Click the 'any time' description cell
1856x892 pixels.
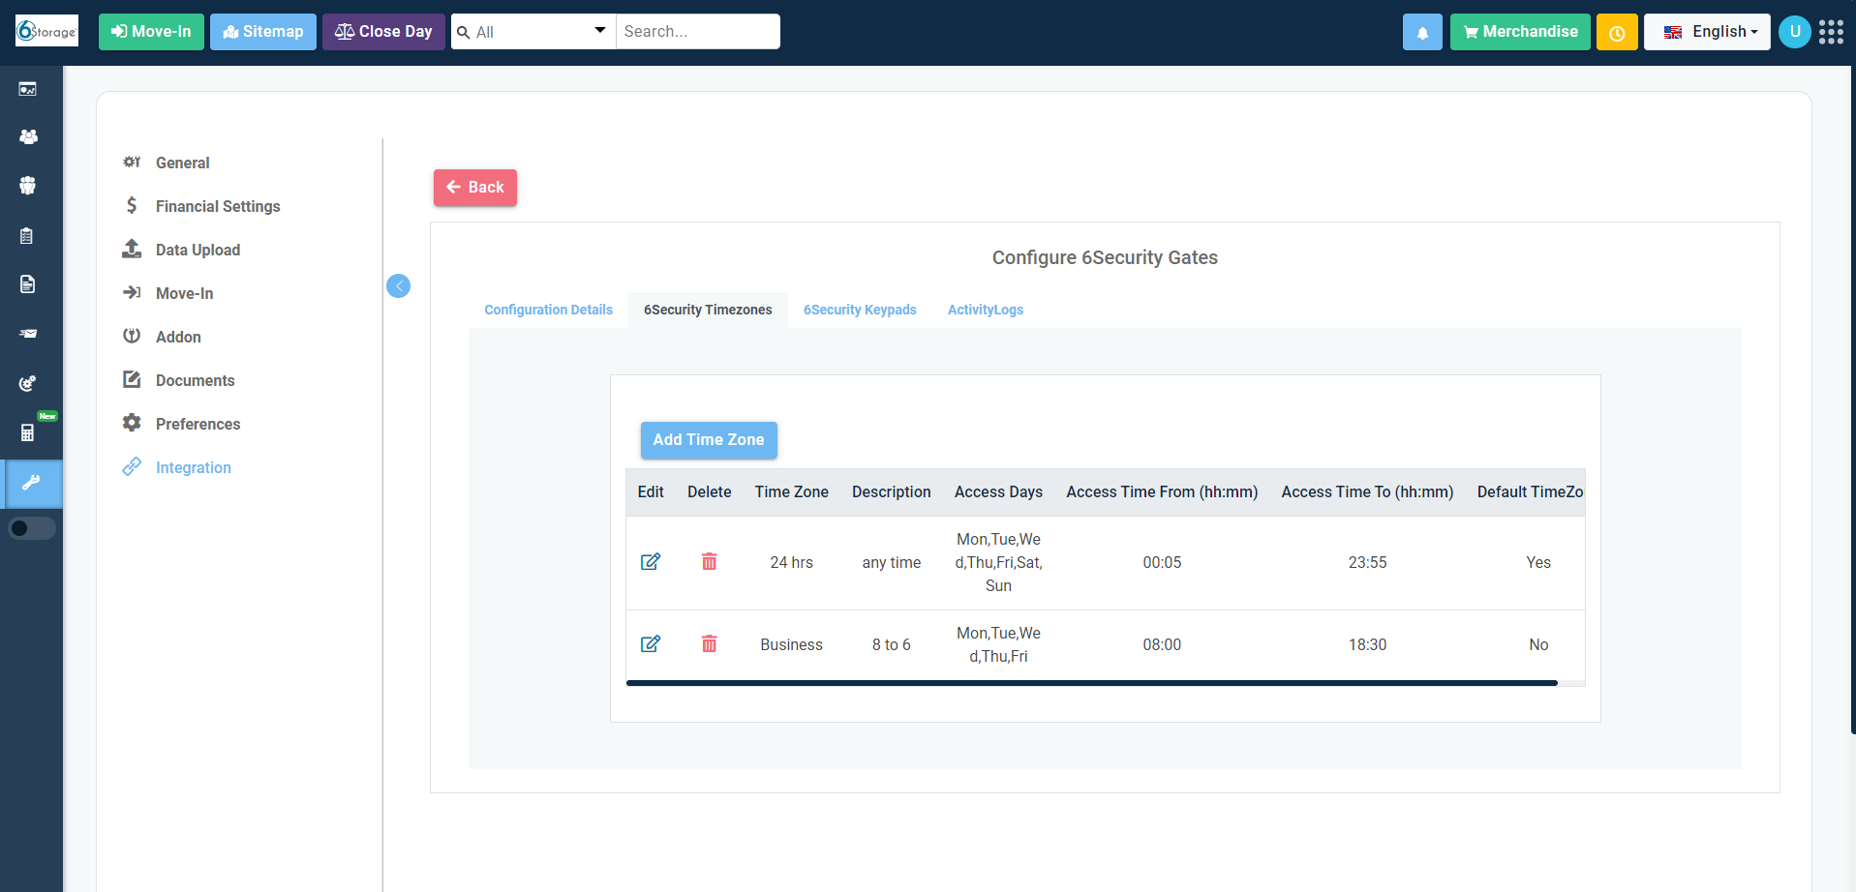click(x=892, y=563)
